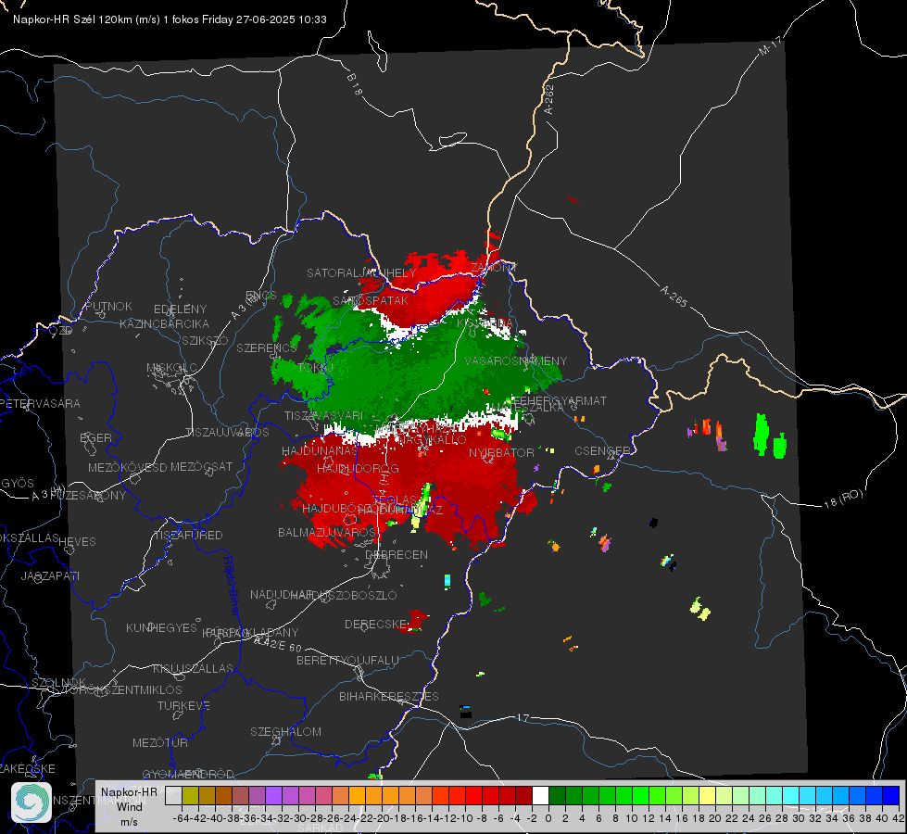Click the ÓZD city label
Viewport: 907px width, 834px height.
[60, 331]
